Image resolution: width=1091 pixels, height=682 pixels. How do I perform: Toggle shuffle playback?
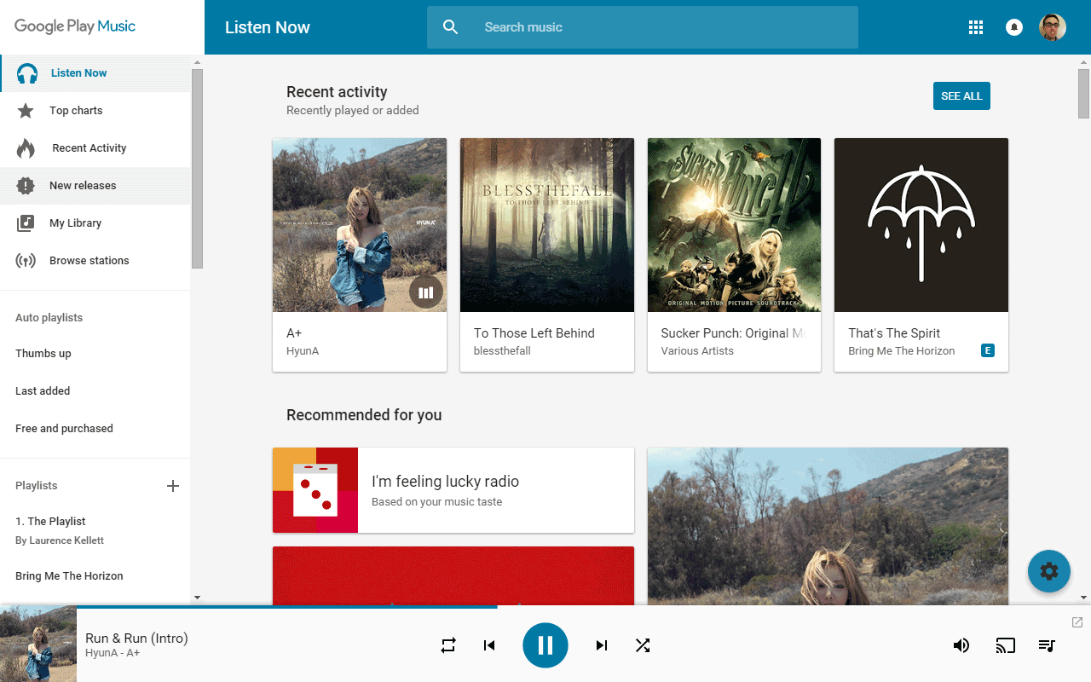pyautogui.click(x=642, y=645)
